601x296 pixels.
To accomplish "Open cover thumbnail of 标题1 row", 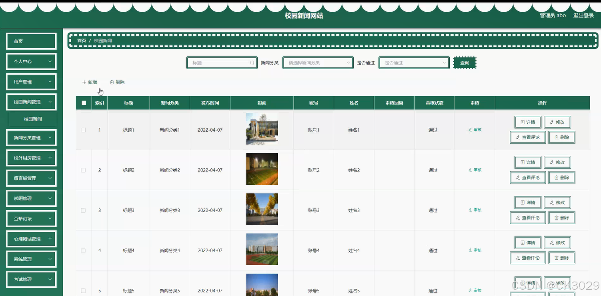I will click(262, 129).
